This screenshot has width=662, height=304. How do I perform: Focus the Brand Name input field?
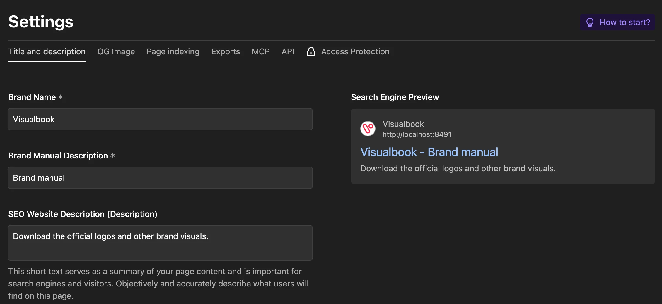click(160, 119)
